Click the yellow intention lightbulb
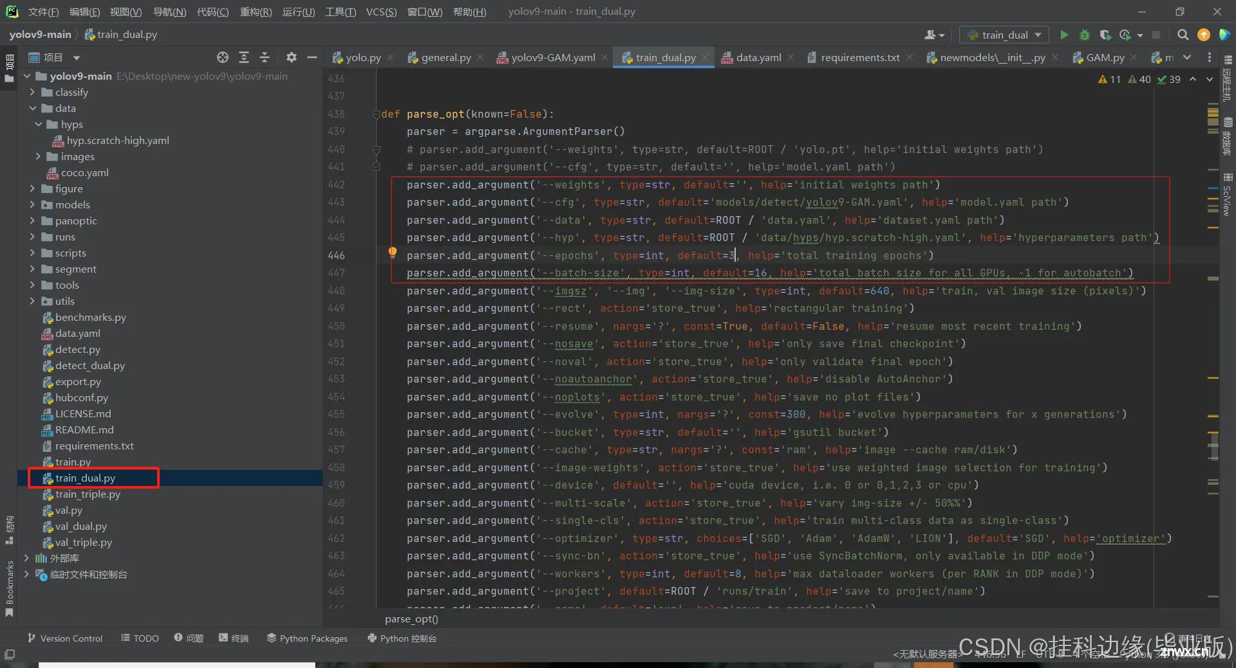The image size is (1236, 668). (393, 253)
